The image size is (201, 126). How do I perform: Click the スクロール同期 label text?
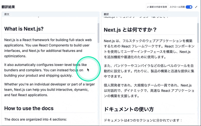point(177,7)
